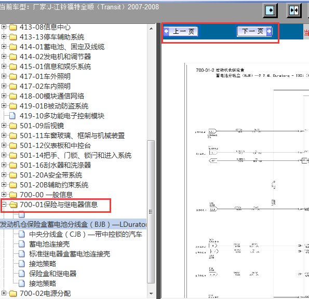Expand the 418-00模块通信网络 node
The height and width of the screenshot is (299, 309).
[4, 96]
